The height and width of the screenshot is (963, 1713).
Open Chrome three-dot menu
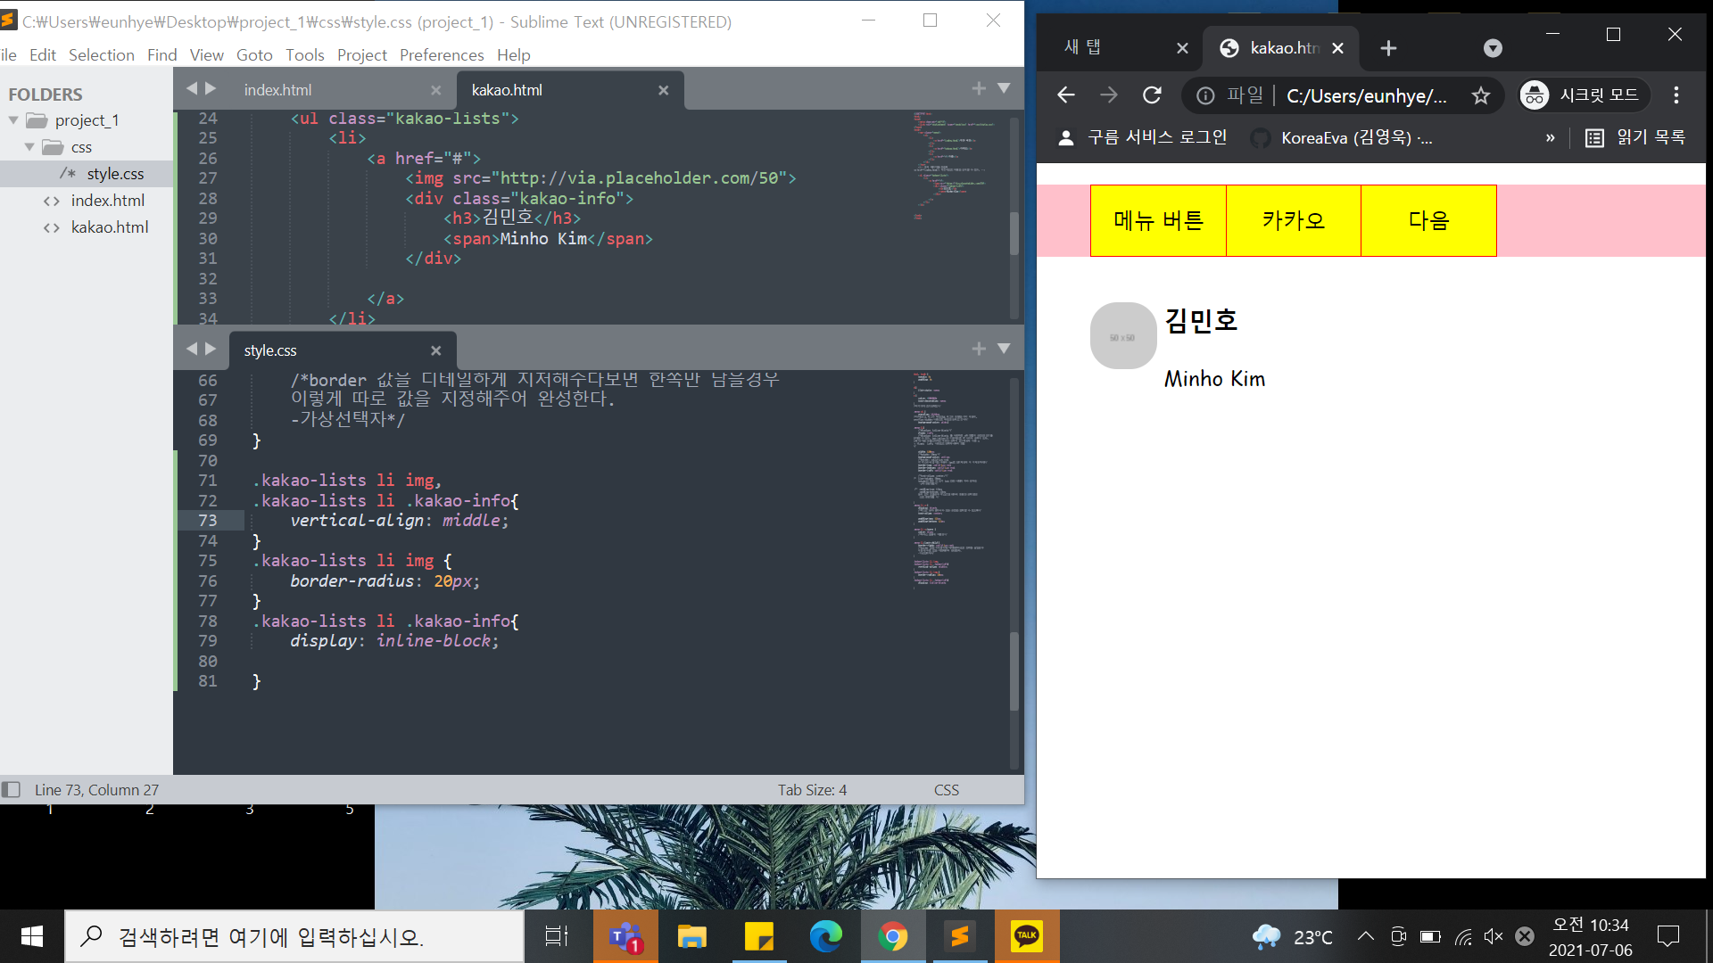(1676, 95)
